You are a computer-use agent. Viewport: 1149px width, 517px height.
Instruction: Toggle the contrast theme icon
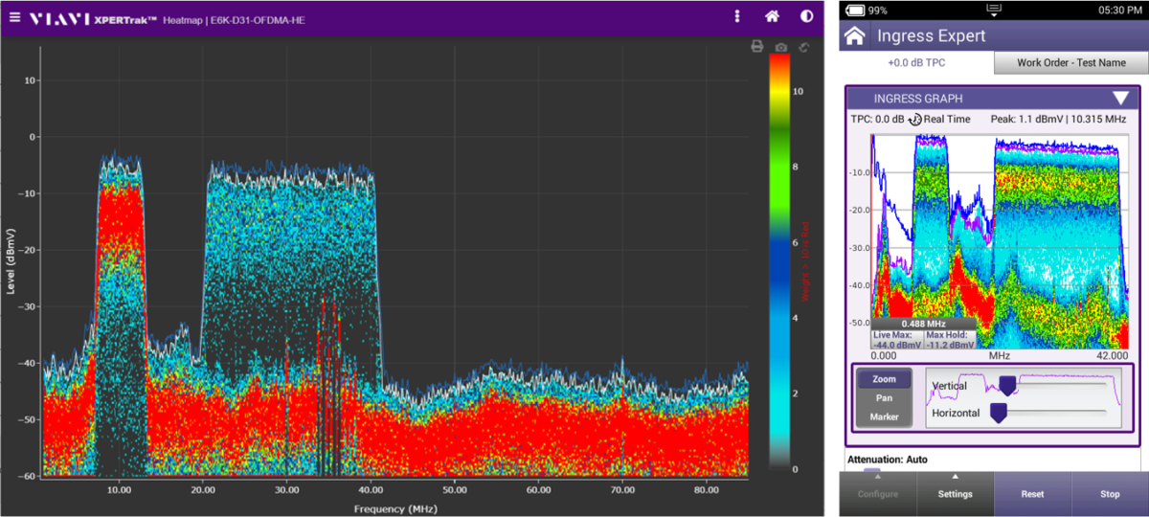coord(806,16)
